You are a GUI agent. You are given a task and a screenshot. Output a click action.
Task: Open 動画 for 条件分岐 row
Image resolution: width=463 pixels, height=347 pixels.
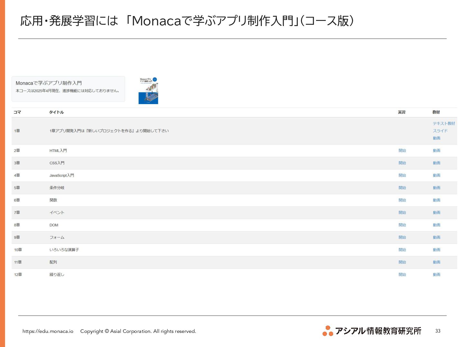tap(436, 188)
